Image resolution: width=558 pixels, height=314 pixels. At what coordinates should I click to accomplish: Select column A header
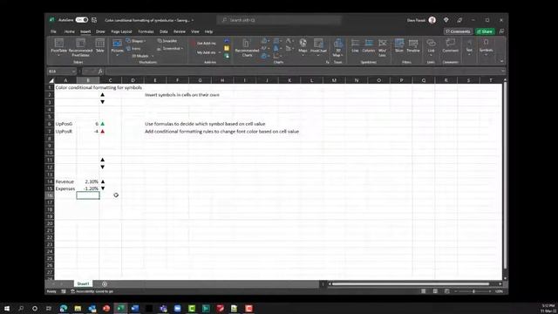click(65, 80)
